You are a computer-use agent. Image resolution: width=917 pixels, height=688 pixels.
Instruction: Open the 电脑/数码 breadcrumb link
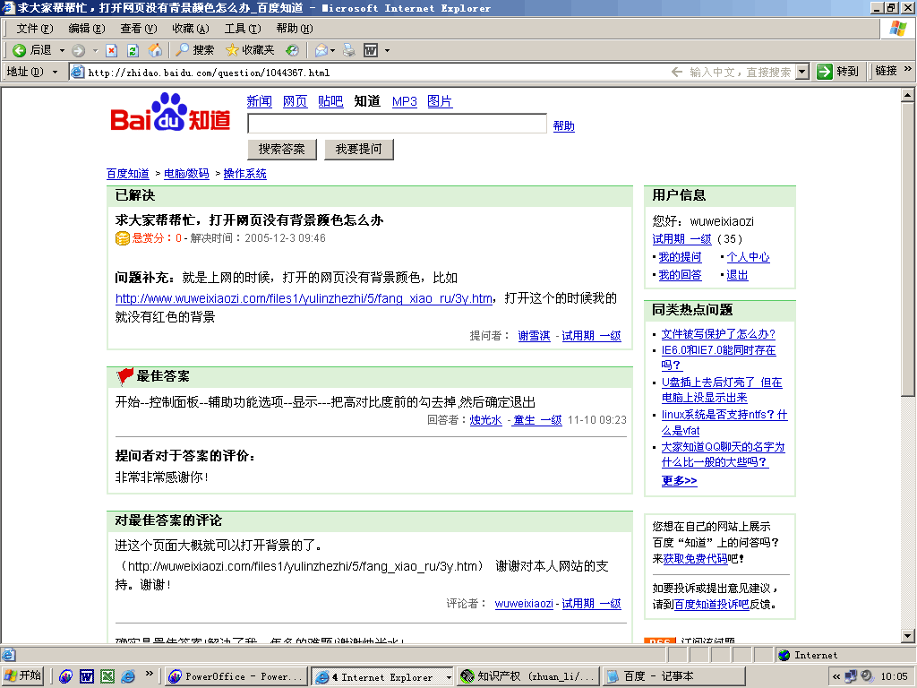(186, 174)
